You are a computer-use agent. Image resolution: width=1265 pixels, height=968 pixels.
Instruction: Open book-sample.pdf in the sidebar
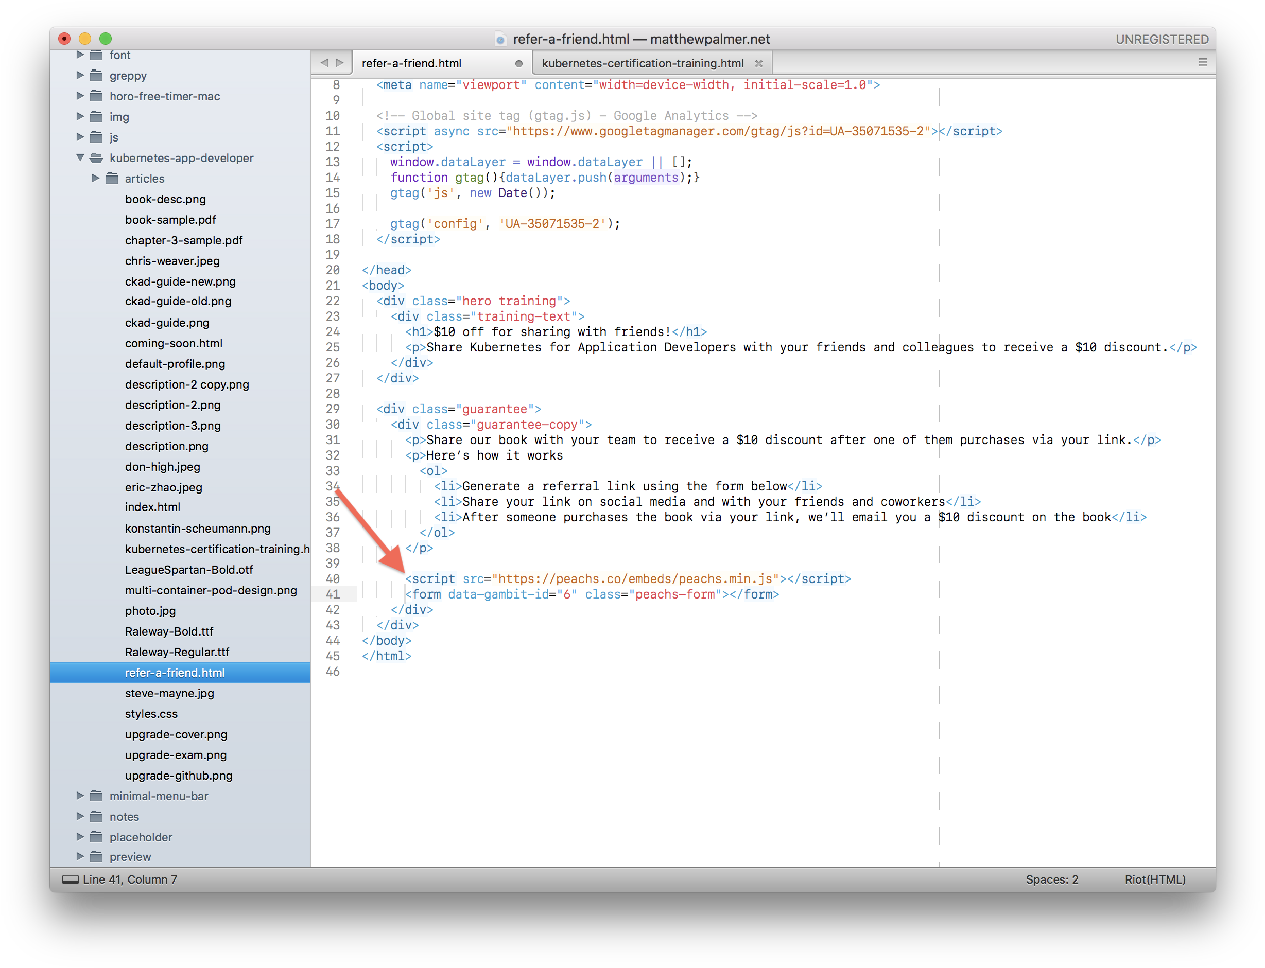pos(170,220)
